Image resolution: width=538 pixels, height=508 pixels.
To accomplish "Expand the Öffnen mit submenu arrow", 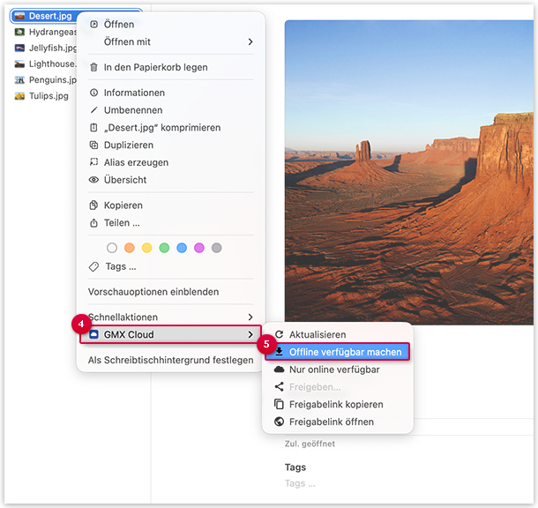I will click(250, 41).
